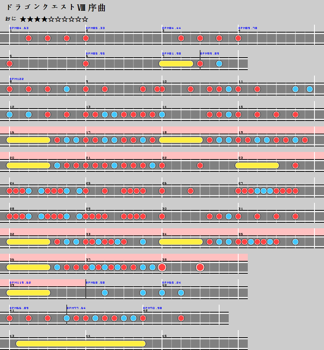The width and height of the screenshot is (324, 350).
Task: Select the yellow drumroll bar in measure 16
Action: (29, 140)
